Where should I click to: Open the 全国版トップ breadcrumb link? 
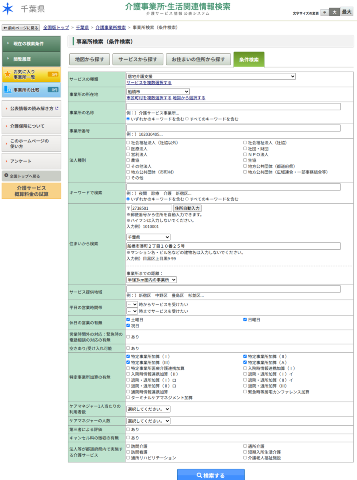click(56, 28)
